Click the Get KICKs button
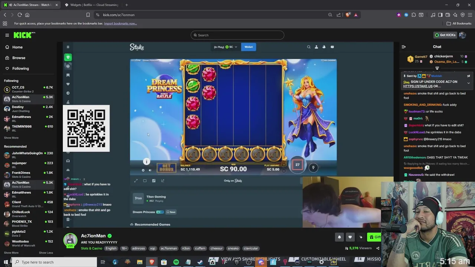475x267 pixels. pos(445,35)
